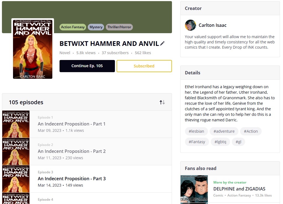Select the #Action hashtag

[x=251, y=131]
